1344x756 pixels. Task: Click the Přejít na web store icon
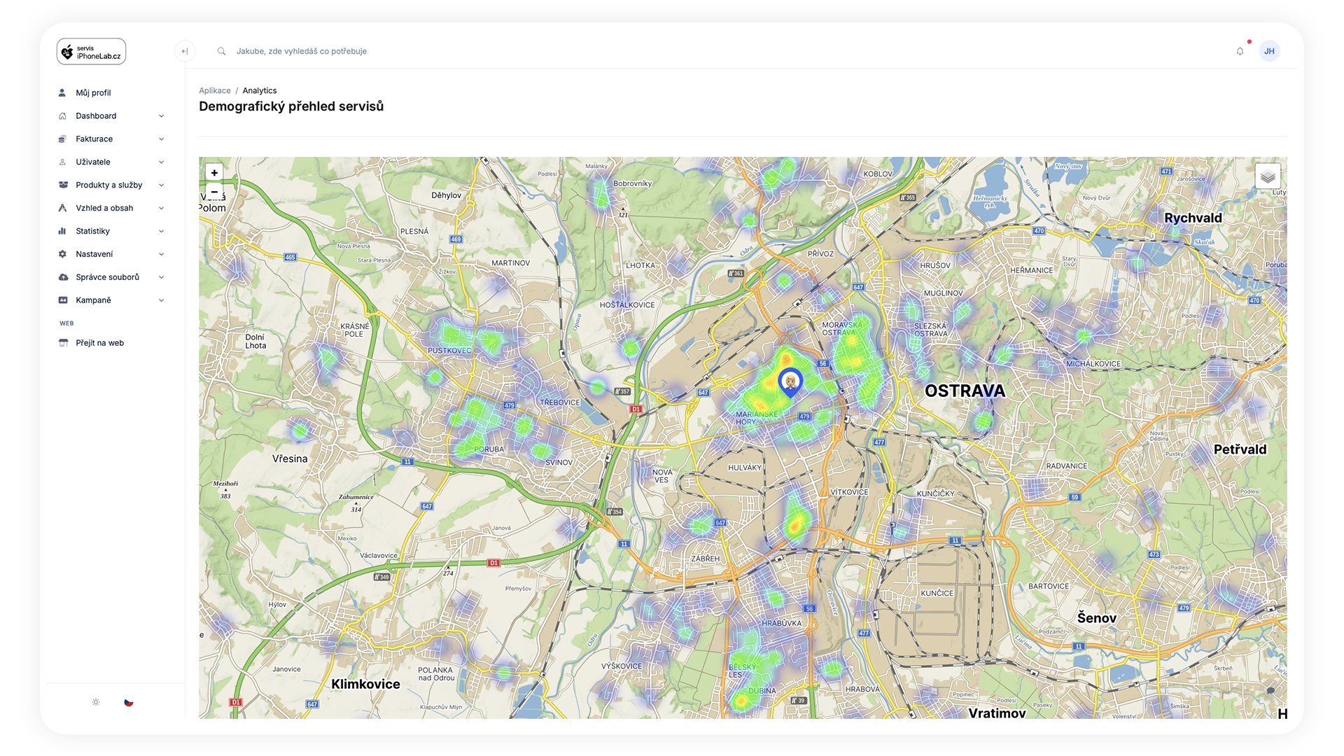(63, 343)
